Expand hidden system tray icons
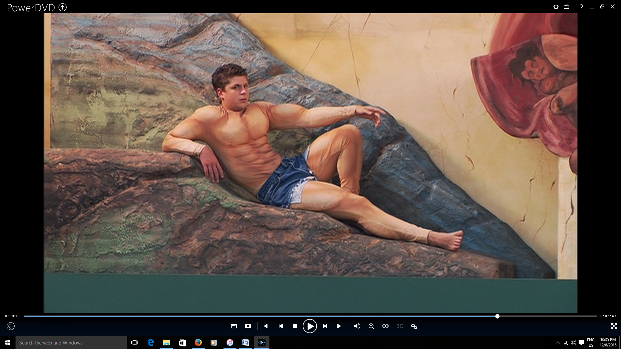 558,343
